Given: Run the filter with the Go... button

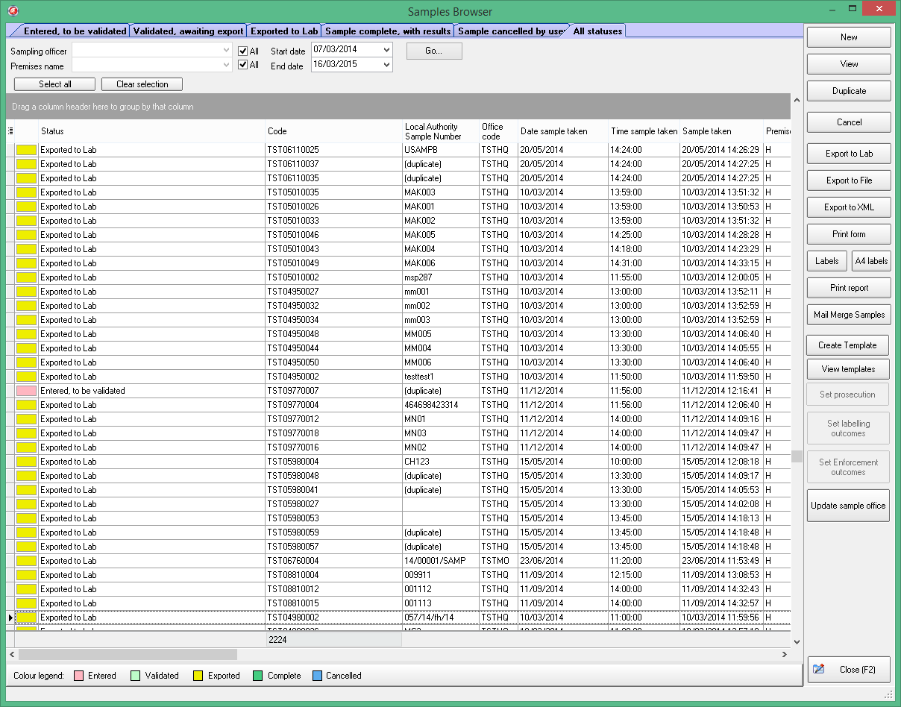Looking at the screenshot, I should click(434, 51).
